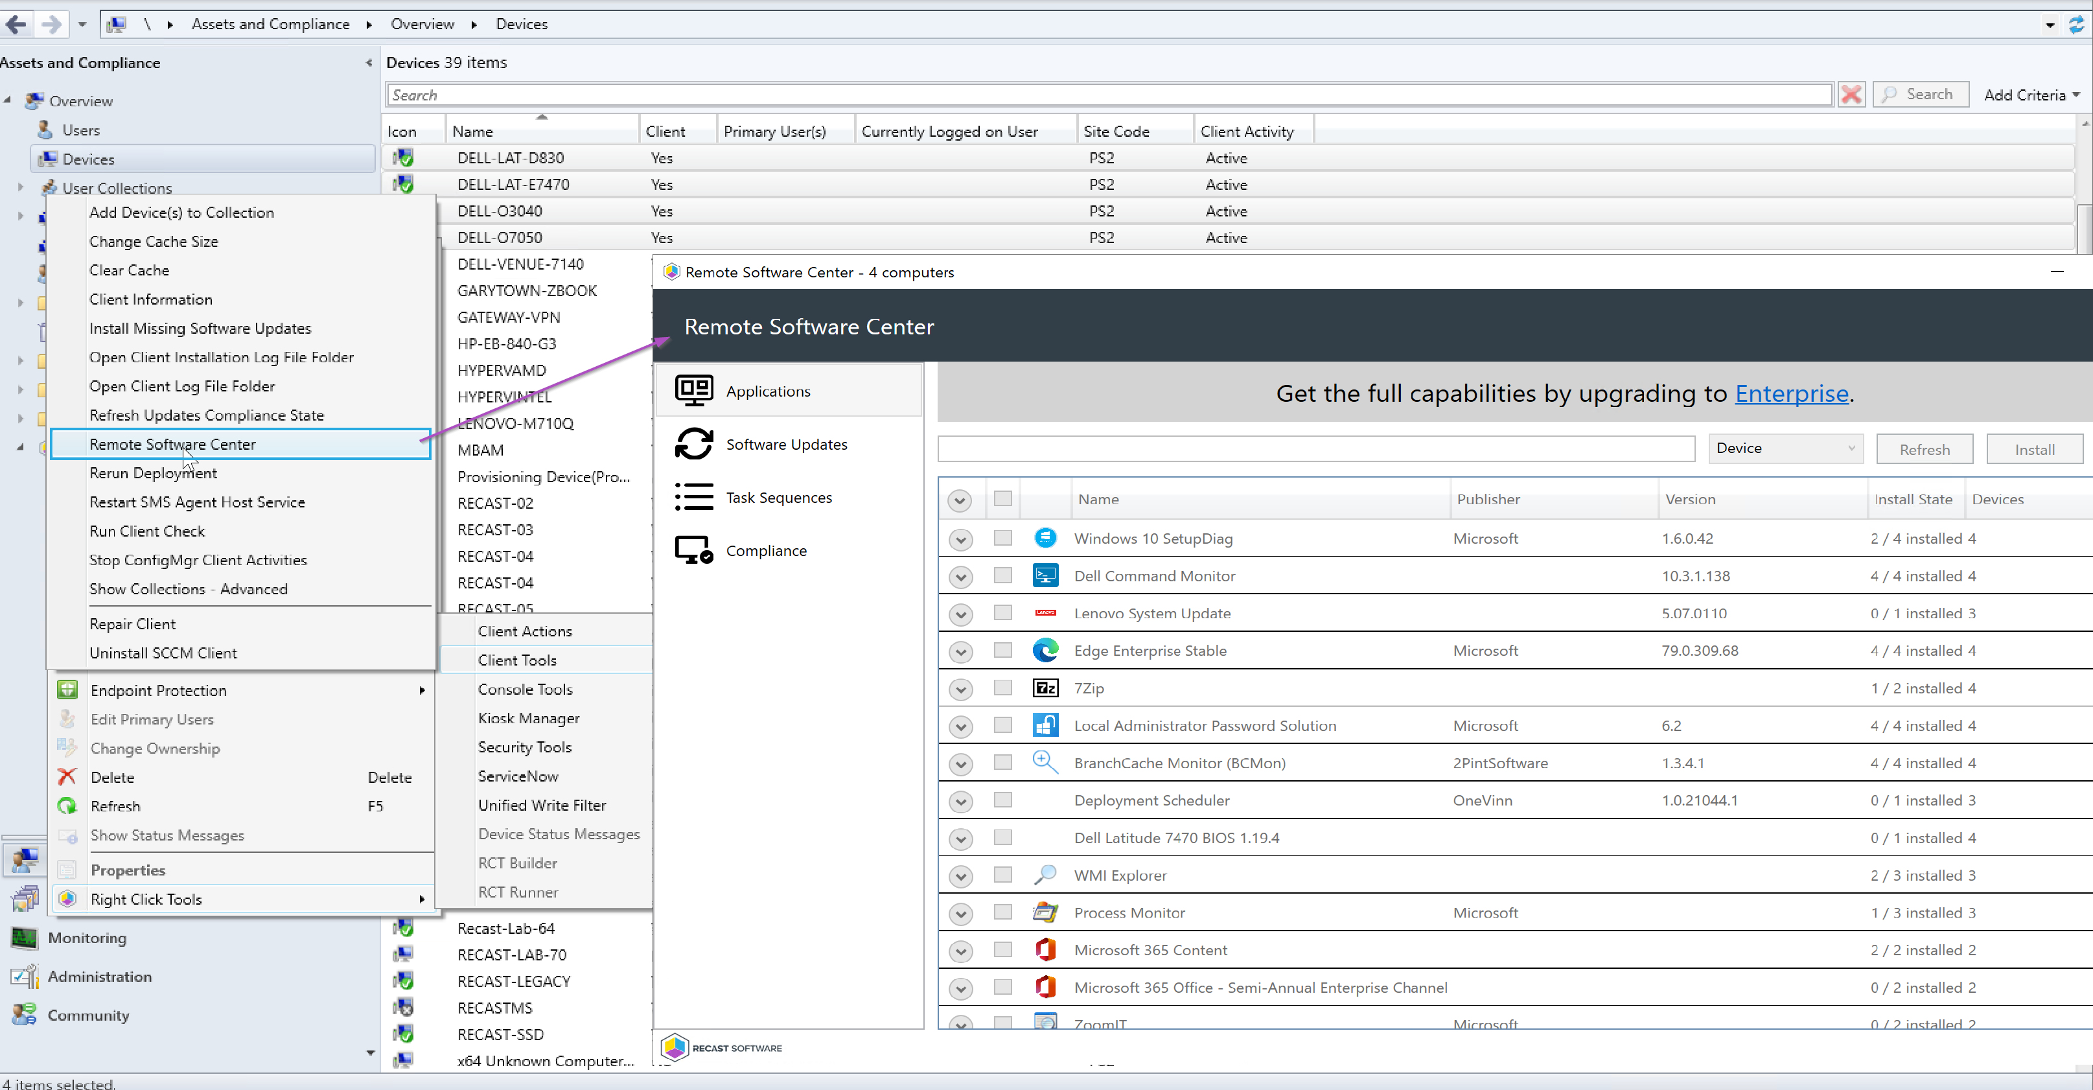Check the Lenovo System Update checkbox
This screenshot has width=2093, height=1090.
(x=1002, y=612)
